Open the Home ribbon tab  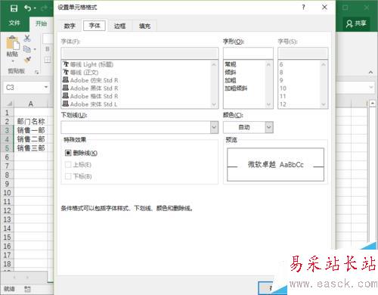click(41, 23)
